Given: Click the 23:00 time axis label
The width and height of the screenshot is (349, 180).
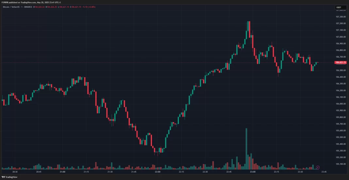Looking at the screenshot, I should pyautogui.click(x=253, y=172).
